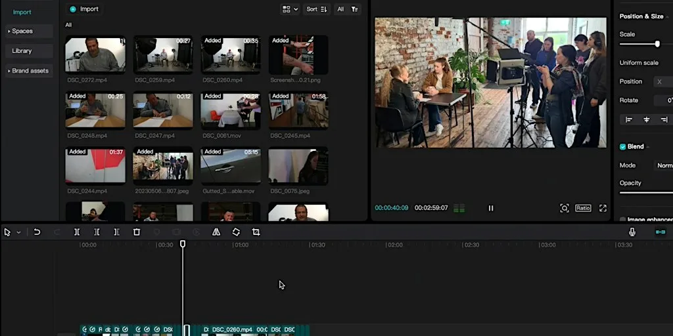Open the full-screen scan focus icon in preview

[565, 208]
